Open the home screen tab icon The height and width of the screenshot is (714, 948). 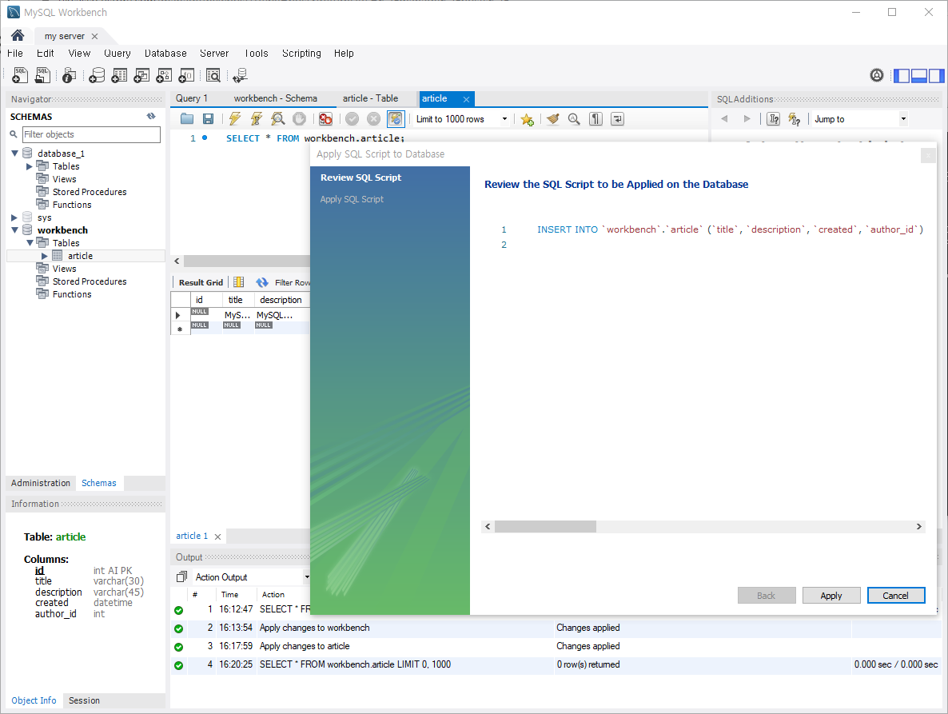click(18, 36)
